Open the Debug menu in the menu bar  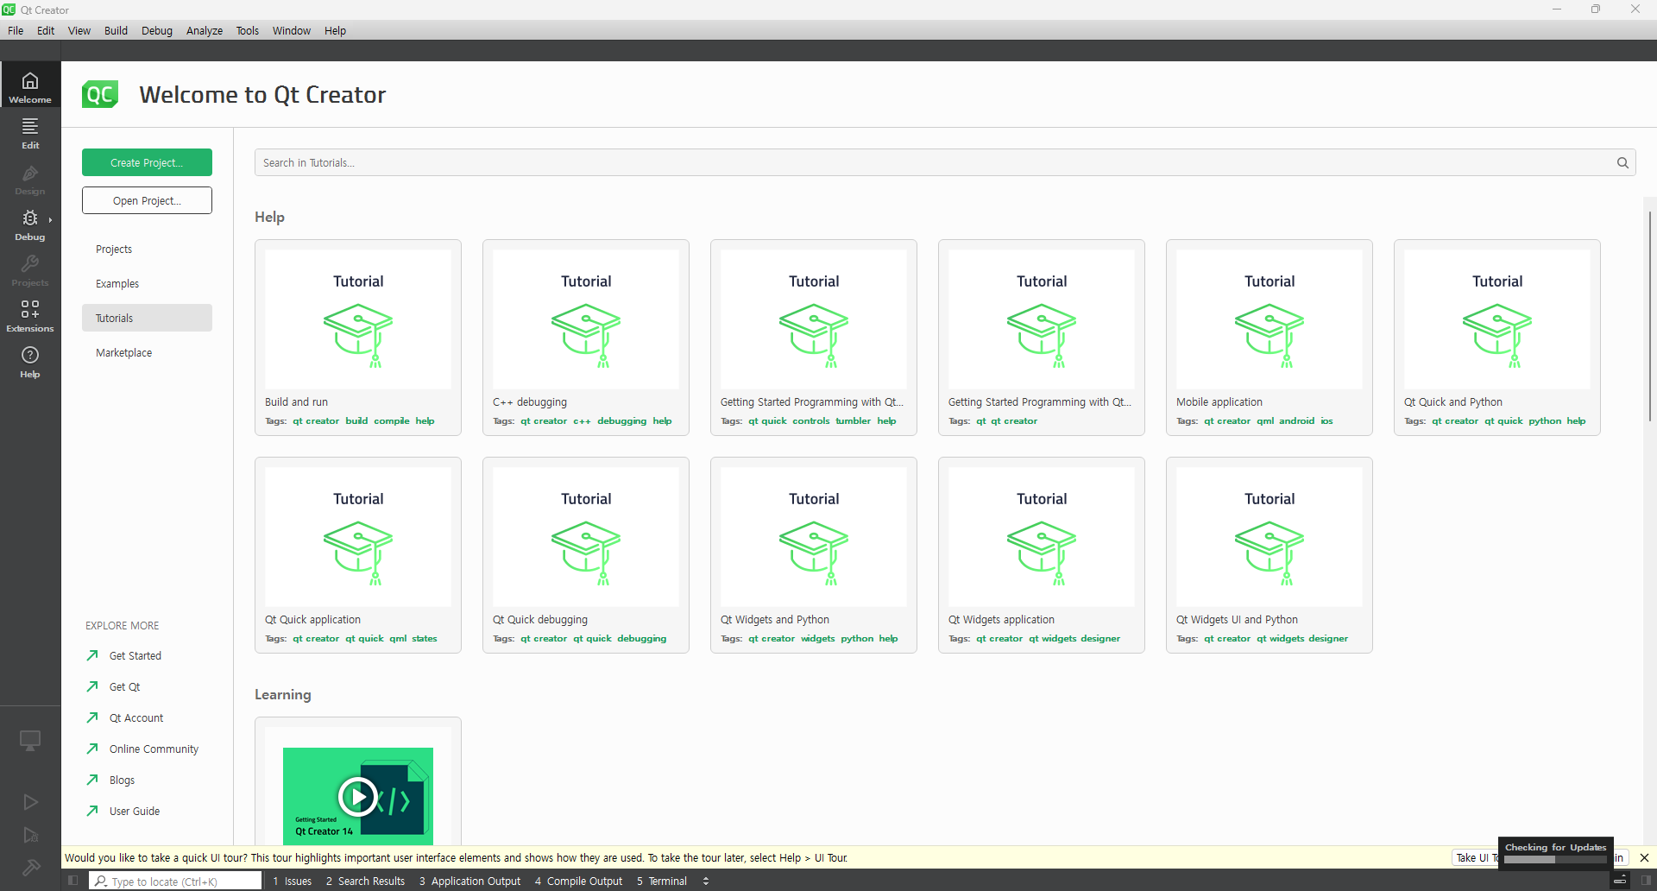[x=157, y=30]
